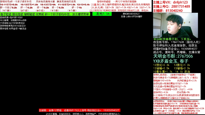
Task: Click the text "YXB矛盾金玉.卷子"
Action: point(171,61)
